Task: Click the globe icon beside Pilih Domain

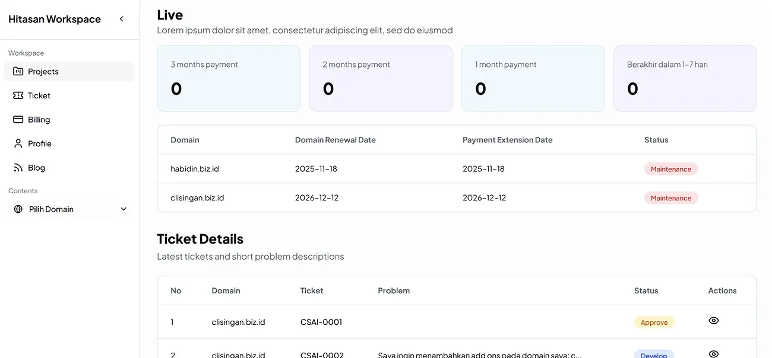Action: pos(18,209)
